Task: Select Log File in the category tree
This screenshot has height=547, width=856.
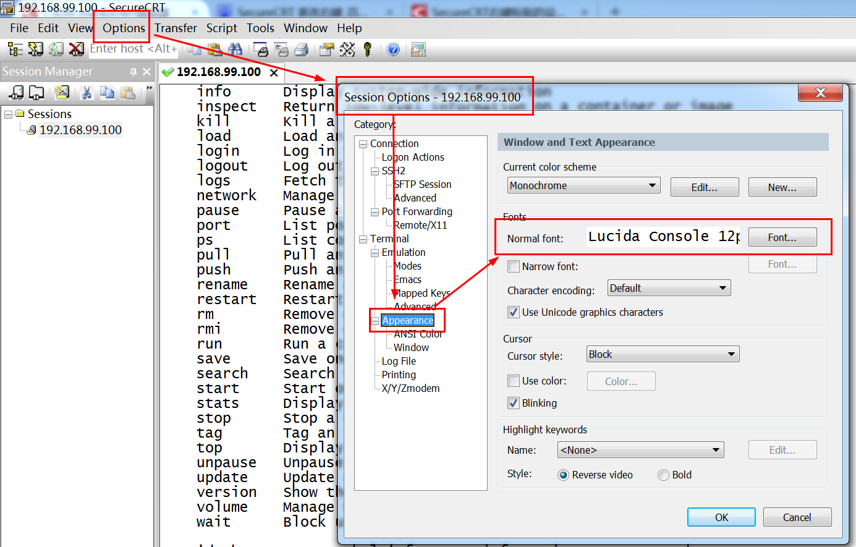Action: pos(399,361)
